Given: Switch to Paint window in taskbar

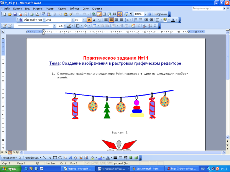Looking at the screenshot, I should [x=147, y=169].
